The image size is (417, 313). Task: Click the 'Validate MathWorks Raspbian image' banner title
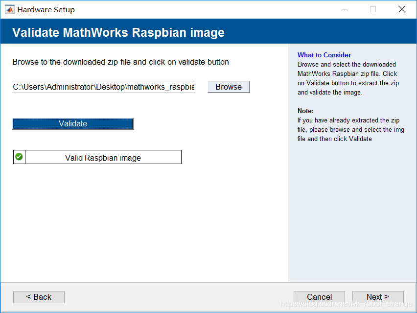(118, 33)
